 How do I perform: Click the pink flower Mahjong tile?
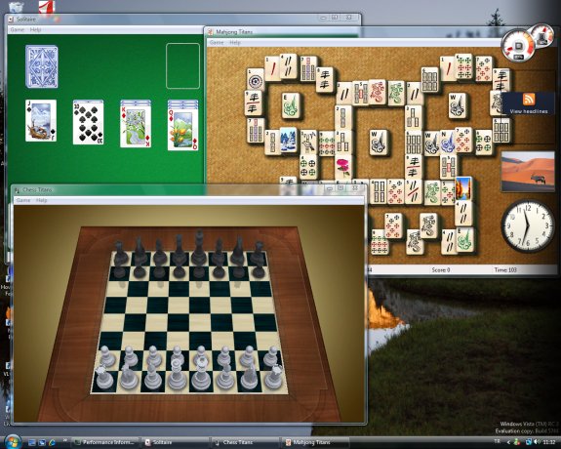(343, 167)
